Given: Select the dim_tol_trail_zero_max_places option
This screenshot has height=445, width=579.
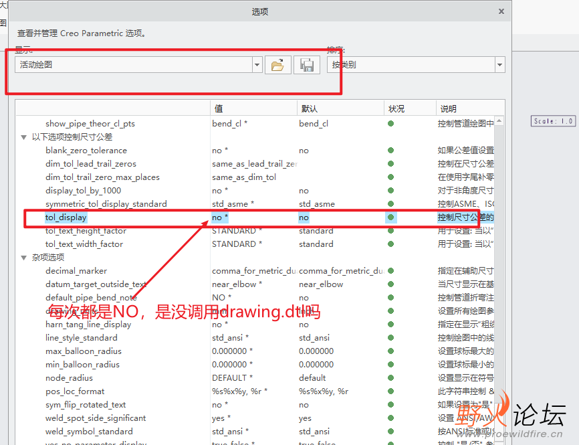Looking at the screenshot, I should coord(102,177).
